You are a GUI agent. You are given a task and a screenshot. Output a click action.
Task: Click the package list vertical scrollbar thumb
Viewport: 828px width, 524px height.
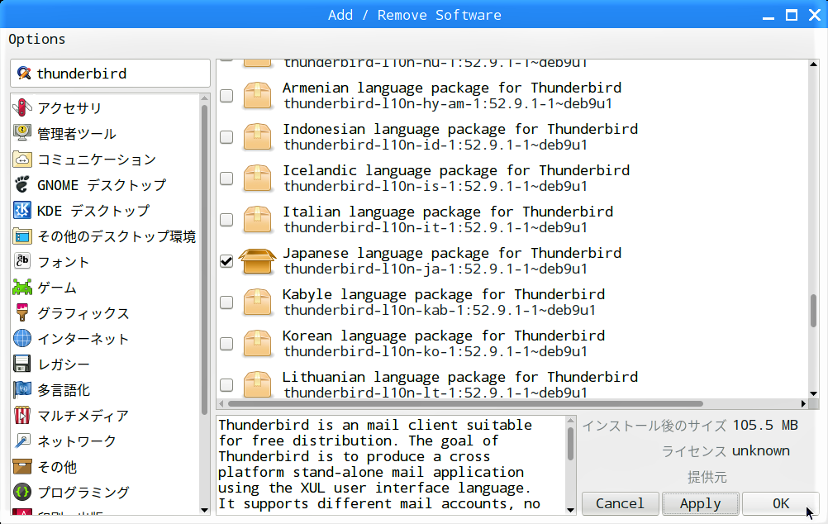pos(813,311)
